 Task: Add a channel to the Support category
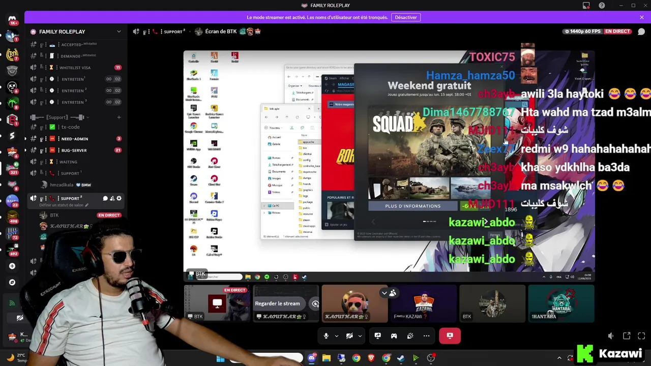pyautogui.click(x=119, y=117)
